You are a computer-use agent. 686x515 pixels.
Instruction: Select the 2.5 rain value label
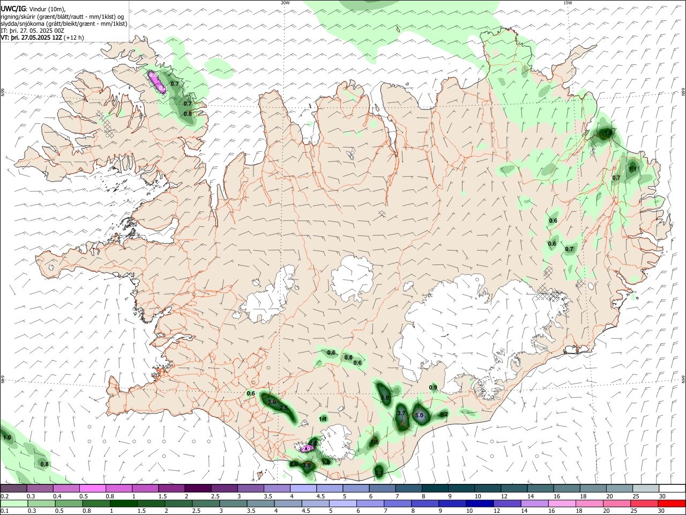pos(284,408)
